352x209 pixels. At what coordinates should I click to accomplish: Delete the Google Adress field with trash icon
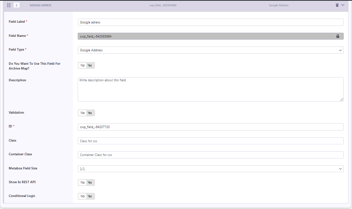click(x=337, y=5)
